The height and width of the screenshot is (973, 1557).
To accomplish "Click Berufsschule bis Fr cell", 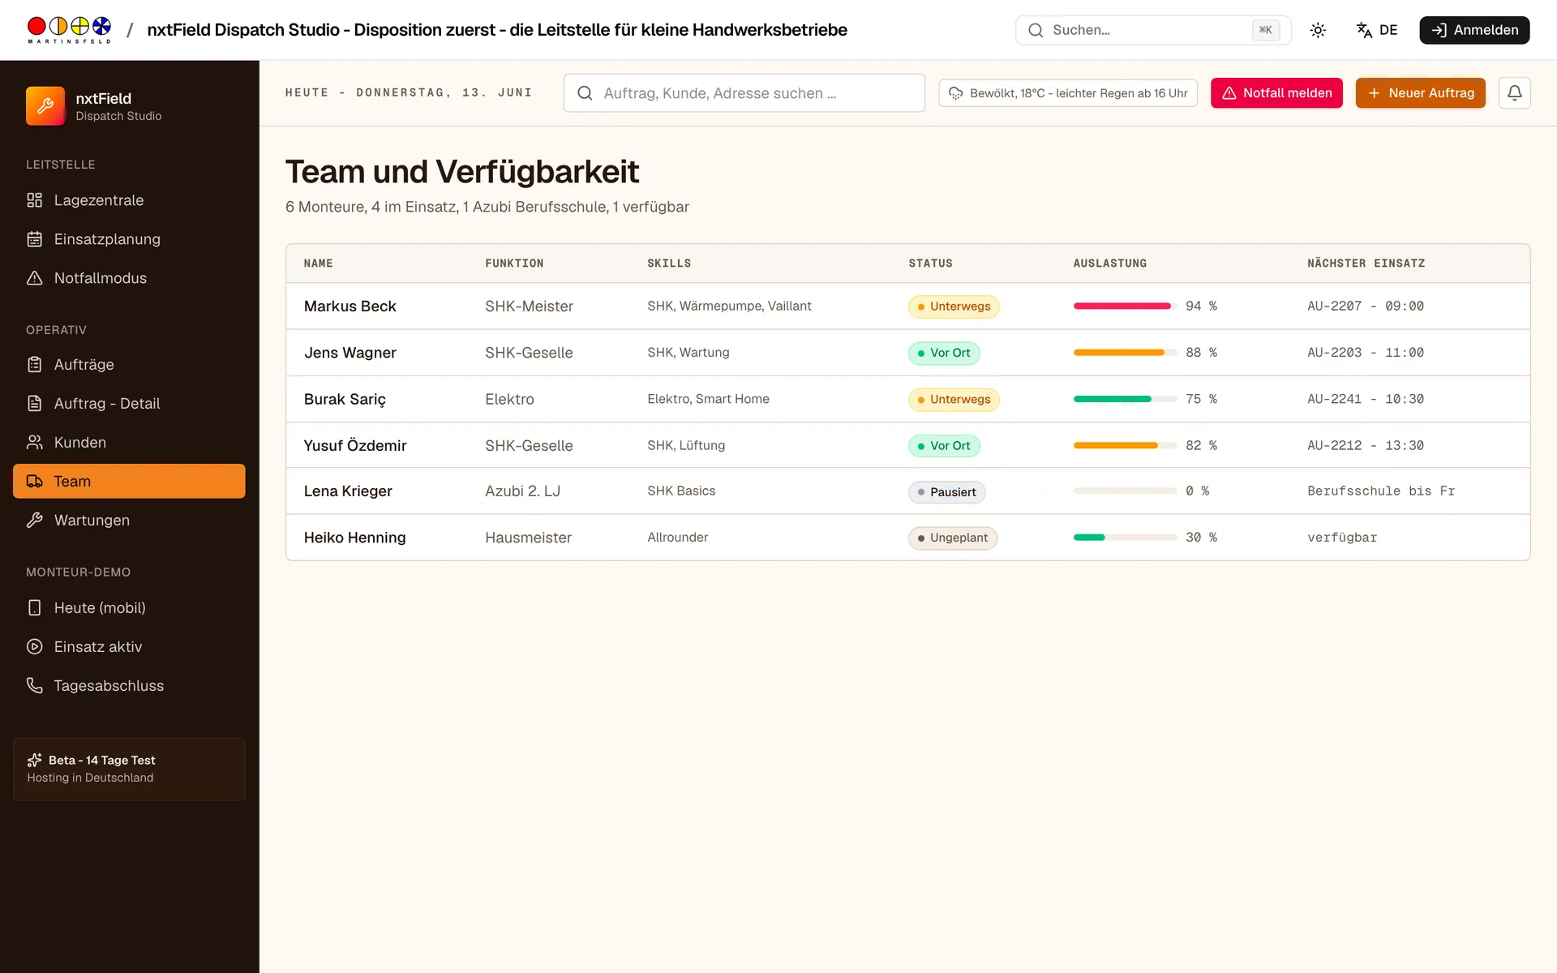I will coord(1381,491).
